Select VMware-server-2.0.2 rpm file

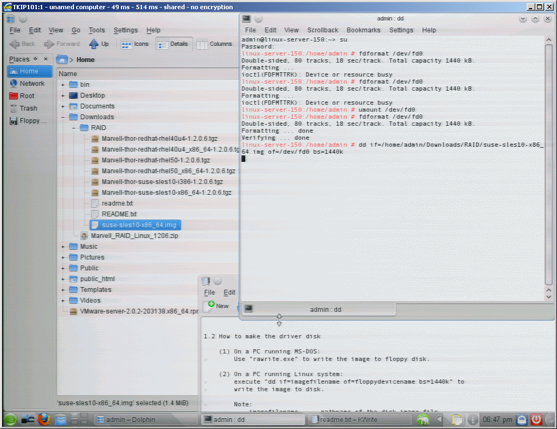coord(133,311)
